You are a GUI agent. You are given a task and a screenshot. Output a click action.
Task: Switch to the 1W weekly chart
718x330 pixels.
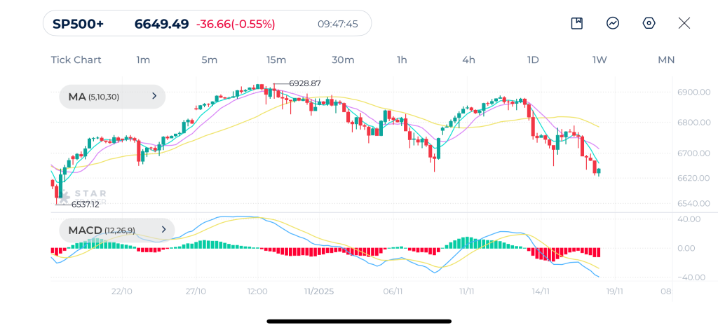pyautogui.click(x=600, y=60)
